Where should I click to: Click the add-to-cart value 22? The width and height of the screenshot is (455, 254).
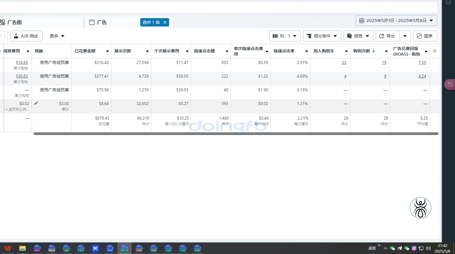pos(344,62)
